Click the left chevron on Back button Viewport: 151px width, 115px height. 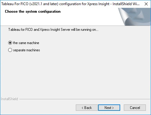click(82, 108)
